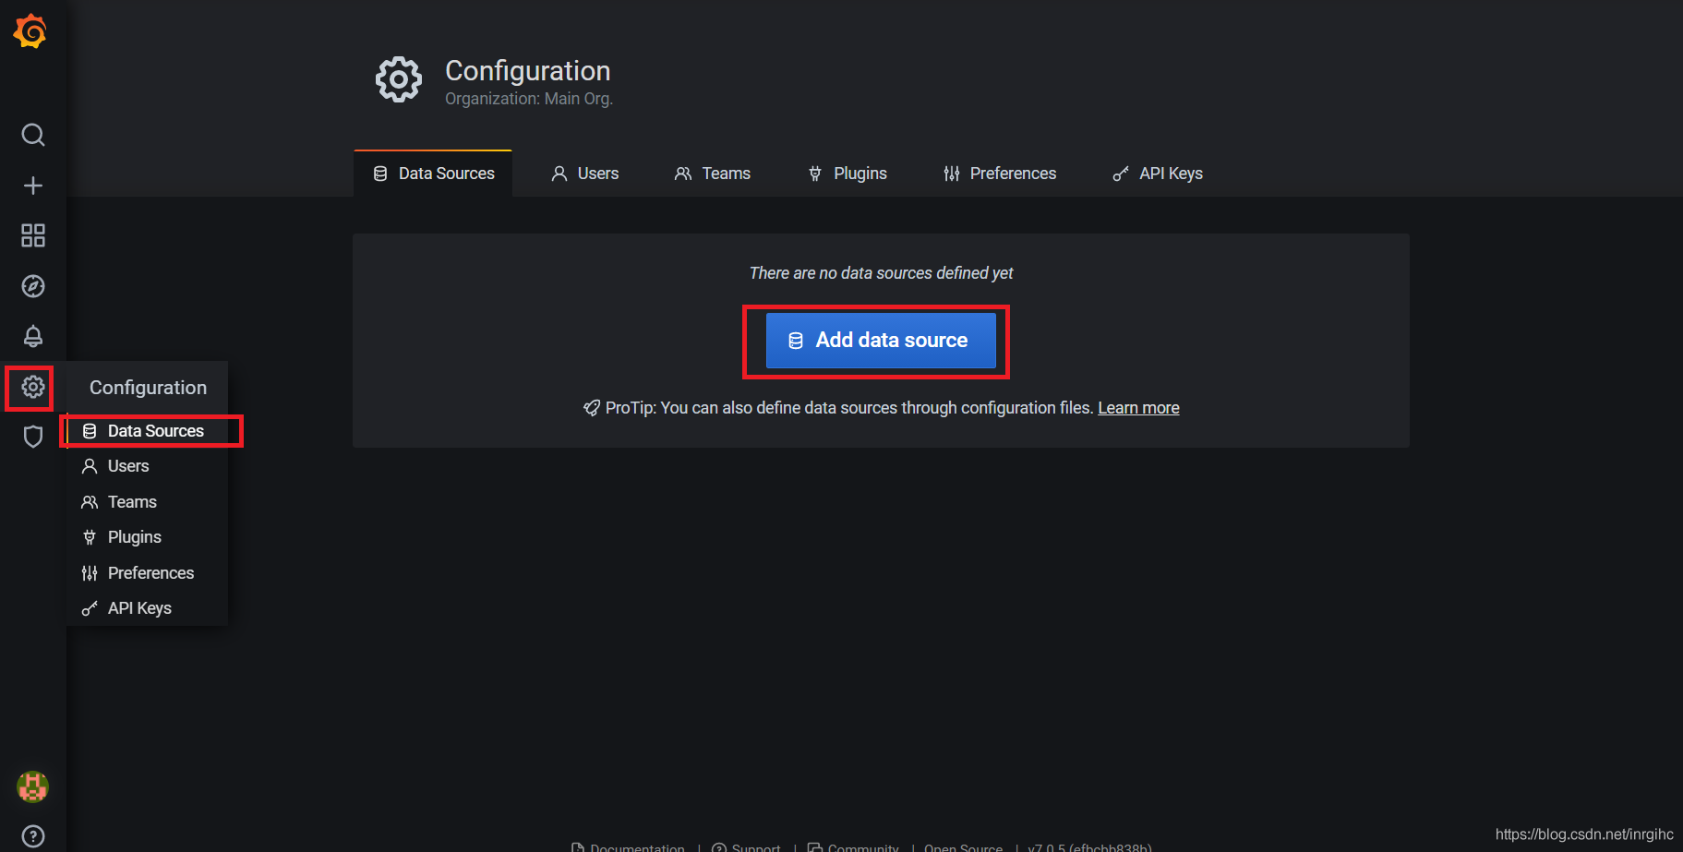Open the Alerting bell icon
1683x852 pixels.
point(33,336)
